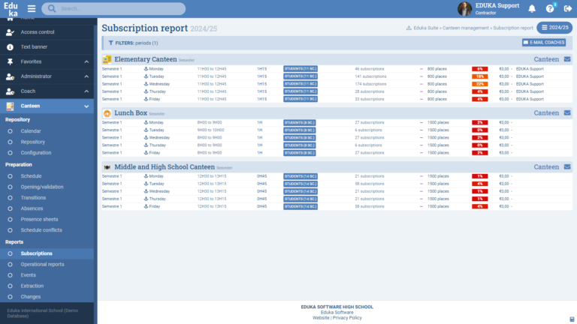The height and width of the screenshot is (324, 577).
Task: Click the 22% occupancy bar for Wednesday
Action: coord(479,84)
